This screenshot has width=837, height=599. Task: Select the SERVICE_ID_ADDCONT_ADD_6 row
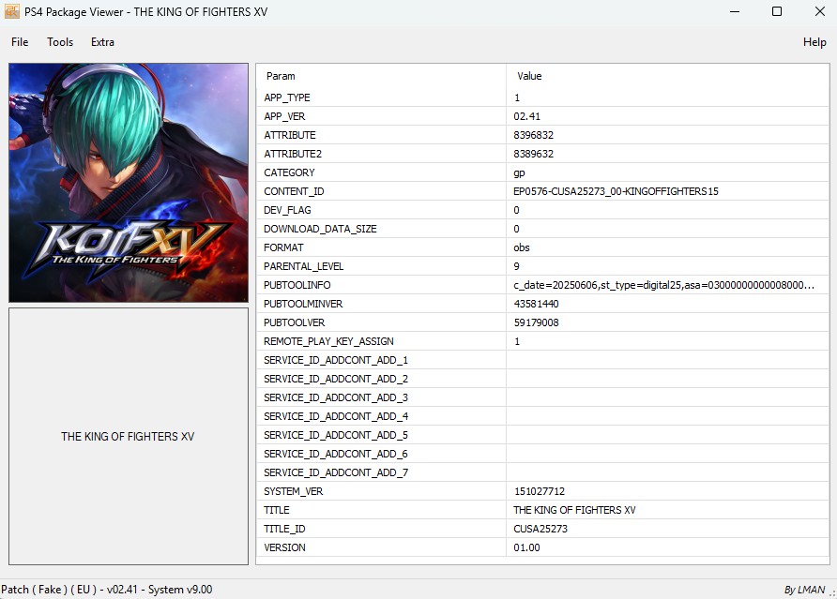tap(543, 454)
